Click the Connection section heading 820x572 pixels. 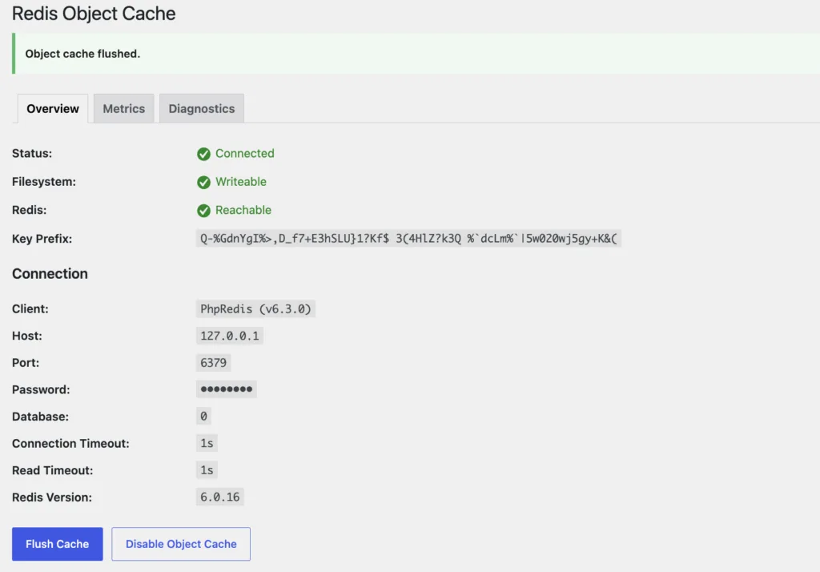[50, 274]
